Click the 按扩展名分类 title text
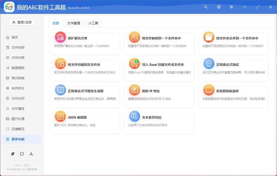Screen dimensions: 277x176 tap(78, 38)
